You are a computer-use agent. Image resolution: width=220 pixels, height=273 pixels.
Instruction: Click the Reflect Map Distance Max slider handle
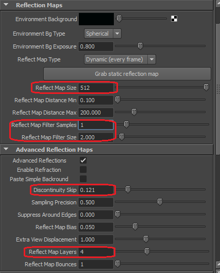click(x=134, y=112)
